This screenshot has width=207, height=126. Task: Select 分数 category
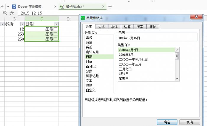tap(99, 71)
